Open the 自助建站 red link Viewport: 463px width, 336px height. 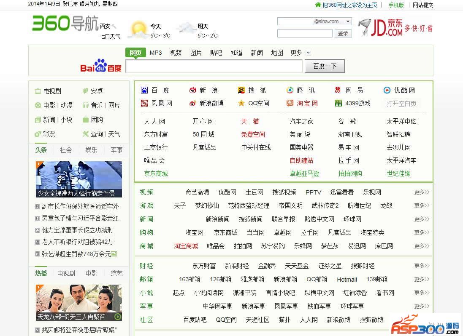301,160
